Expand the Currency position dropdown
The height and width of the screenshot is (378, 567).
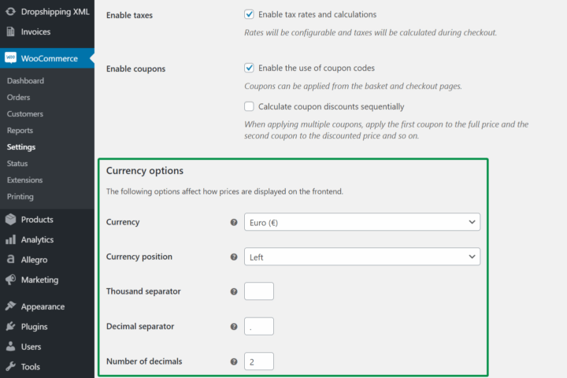click(361, 257)
